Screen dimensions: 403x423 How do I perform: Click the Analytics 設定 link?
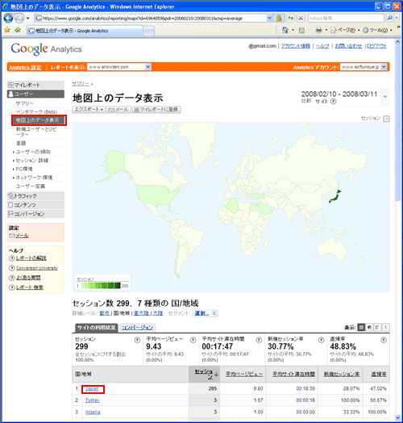25,67
